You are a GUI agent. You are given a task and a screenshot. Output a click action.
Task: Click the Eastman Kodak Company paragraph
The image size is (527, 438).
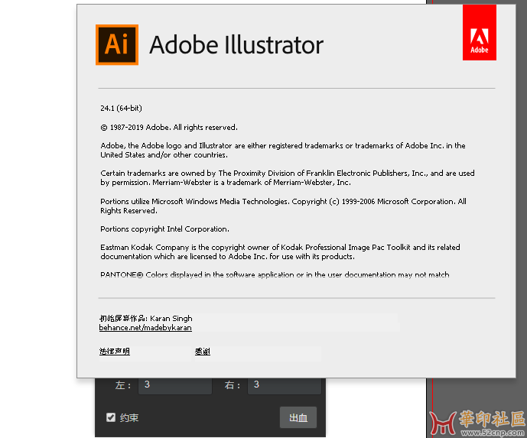(x=280, y=252)
